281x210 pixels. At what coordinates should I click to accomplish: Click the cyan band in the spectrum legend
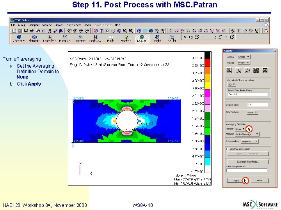coord(208,162)
